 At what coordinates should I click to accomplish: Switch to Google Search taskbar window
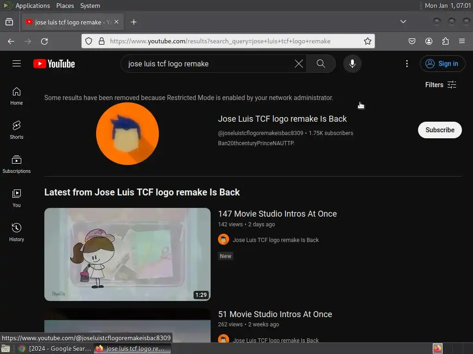[55, 348]
